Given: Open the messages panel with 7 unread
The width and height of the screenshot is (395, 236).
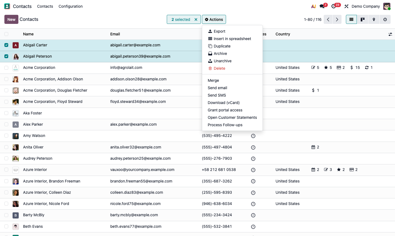Looking at the screenshot, I should (321, 6).
